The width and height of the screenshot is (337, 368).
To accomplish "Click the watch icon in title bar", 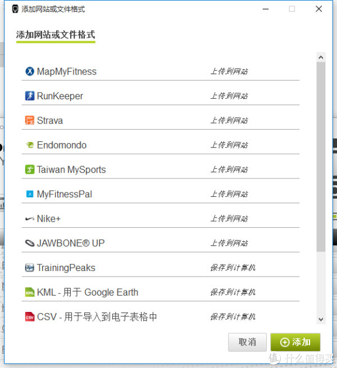I will pos(15,9).
